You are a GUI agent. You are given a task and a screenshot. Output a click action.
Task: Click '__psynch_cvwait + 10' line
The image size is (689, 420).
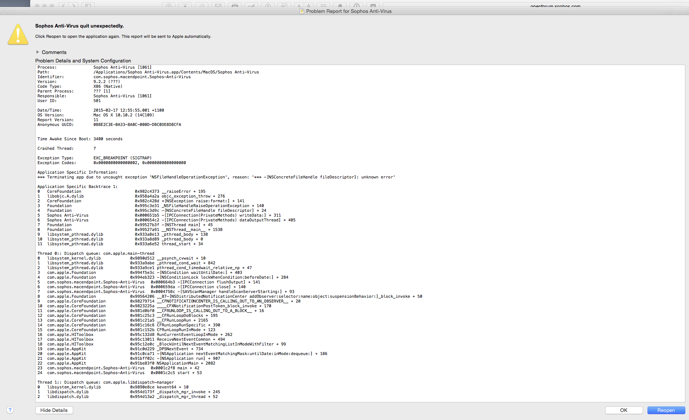(x=121, y=258)
